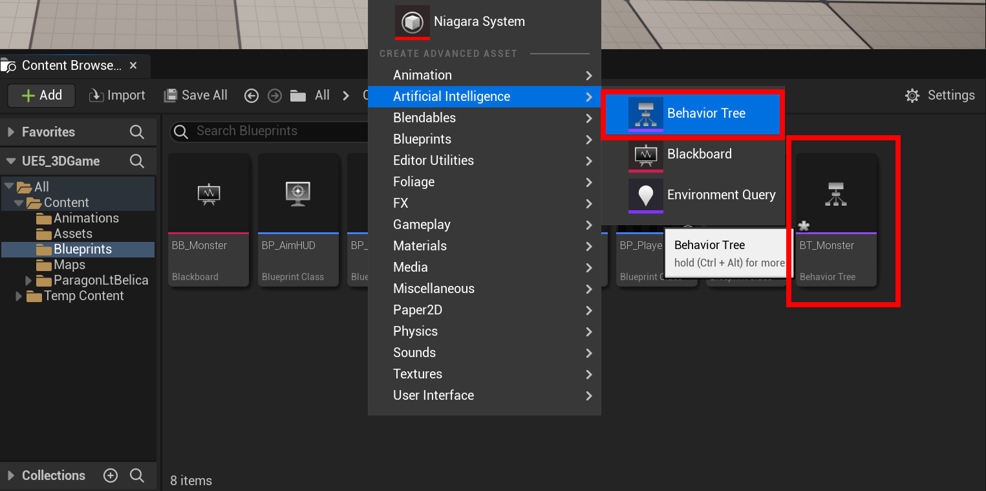Expand the Favorites section
Image resolution: width=986 pixels, height=491 pixels.
10,132
